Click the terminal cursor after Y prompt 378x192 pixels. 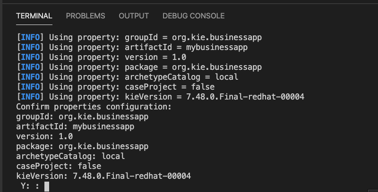coord(47,186)
